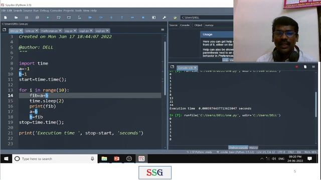Click Run selection or current line icon

click(79, 17)
